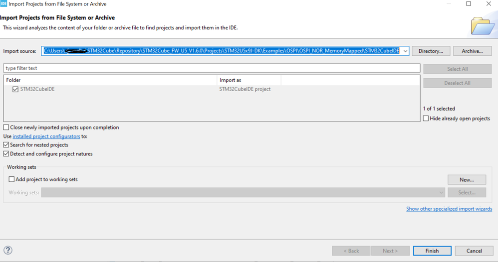
Task: Toggle the STM32CubeIDE folder checkbox
Action: [15, 89]
